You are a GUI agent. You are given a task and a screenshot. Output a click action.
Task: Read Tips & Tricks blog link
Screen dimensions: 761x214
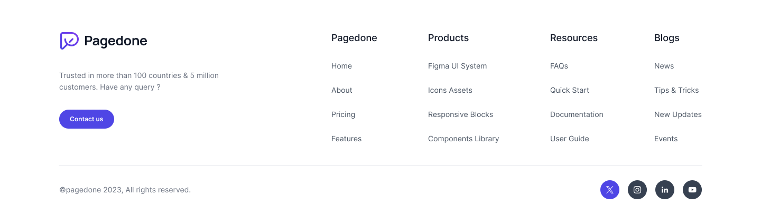(676, 90)
